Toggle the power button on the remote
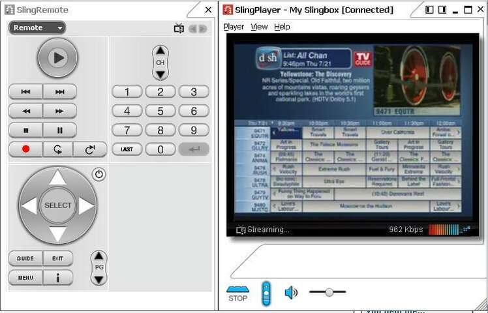This screenshot has width=488, height=313. [99, 174]
